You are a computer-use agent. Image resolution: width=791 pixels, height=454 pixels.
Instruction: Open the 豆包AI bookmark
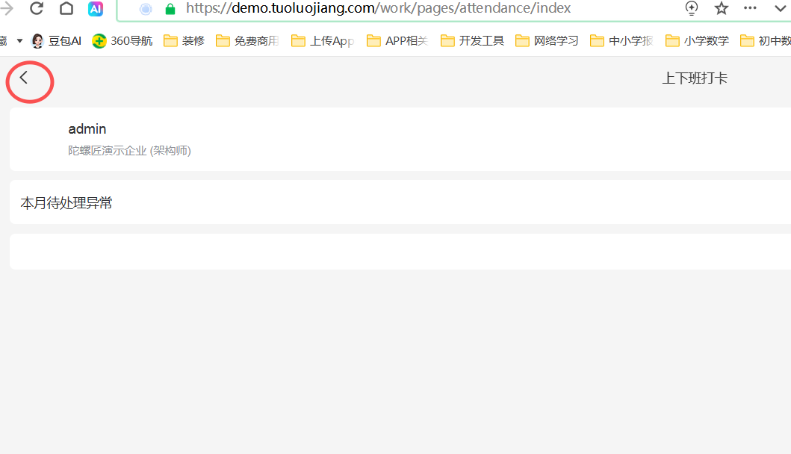[x=56, y=41]
